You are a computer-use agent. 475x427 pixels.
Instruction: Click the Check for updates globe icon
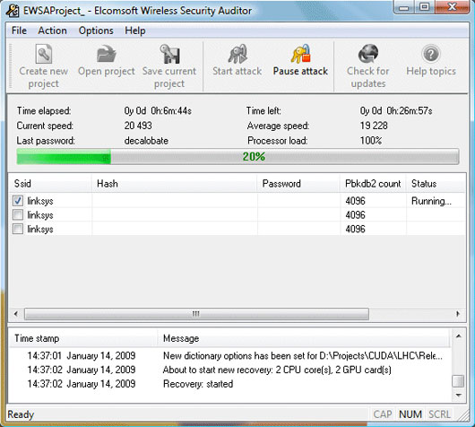368,55
